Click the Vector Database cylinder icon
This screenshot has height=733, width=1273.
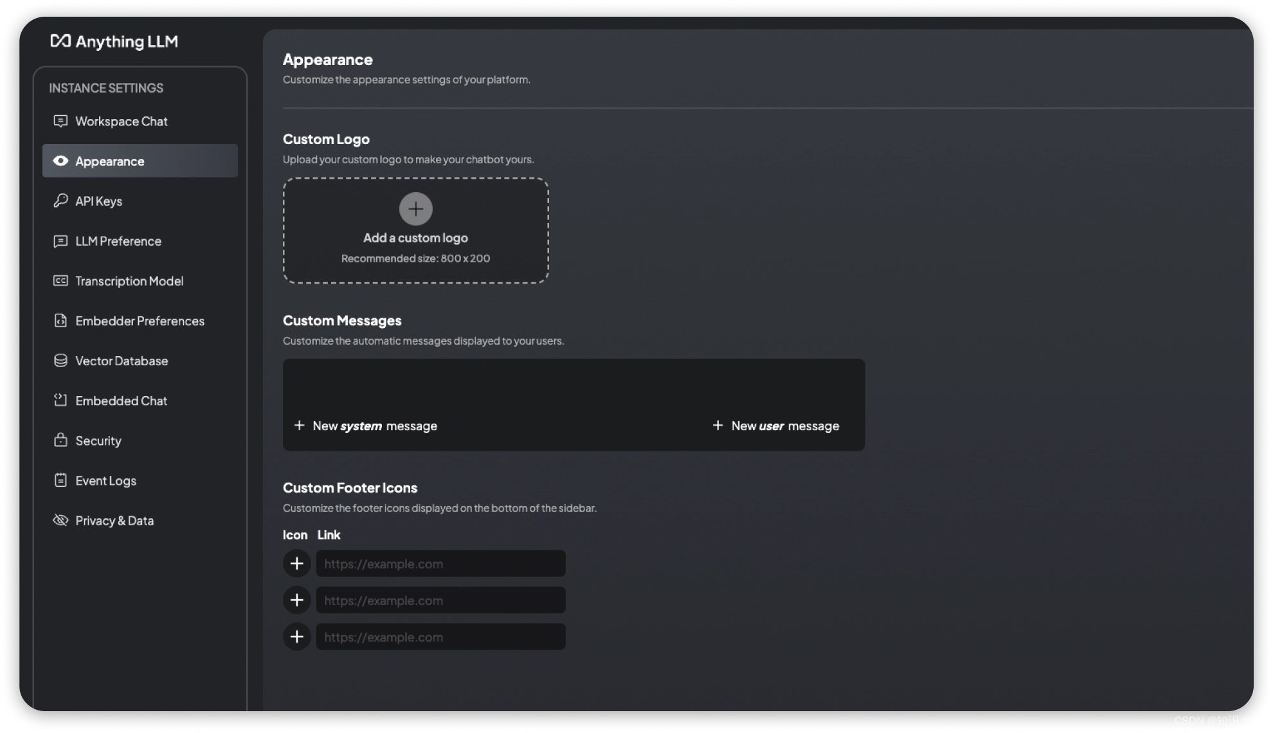60,361
